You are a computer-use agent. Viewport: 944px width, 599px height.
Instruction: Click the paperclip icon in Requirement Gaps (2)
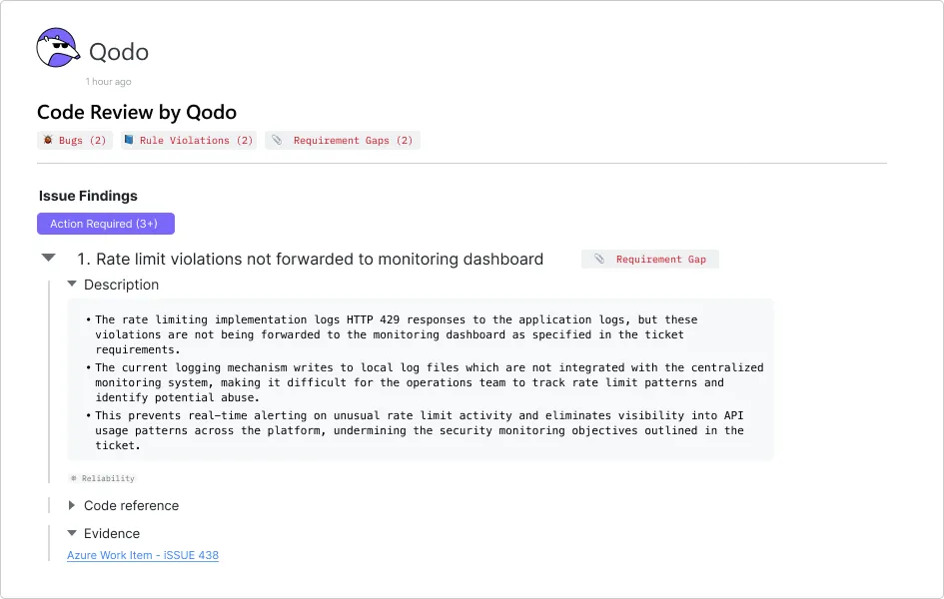(x=277, y=141)
